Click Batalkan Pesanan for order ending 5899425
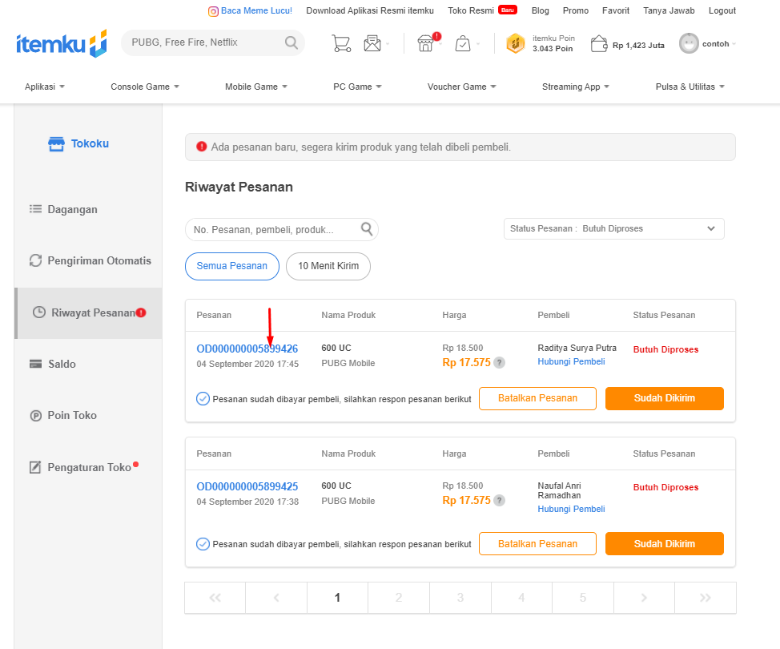 click(537, 544)
